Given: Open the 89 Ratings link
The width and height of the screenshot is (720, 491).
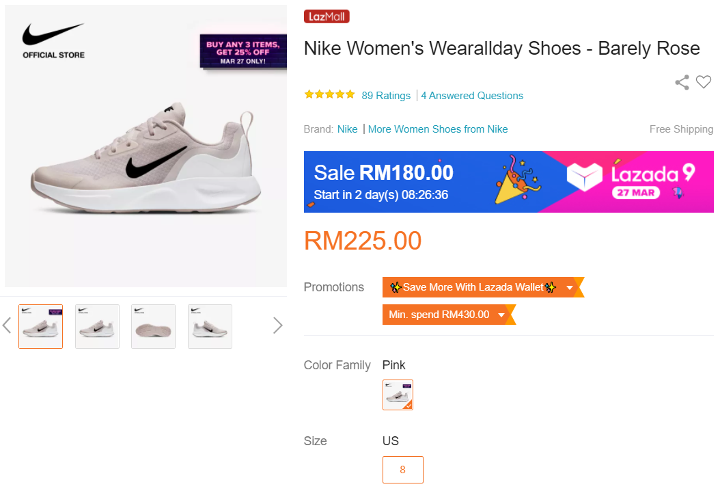Looking at the screenshot, I should click(x=386, y=96).
